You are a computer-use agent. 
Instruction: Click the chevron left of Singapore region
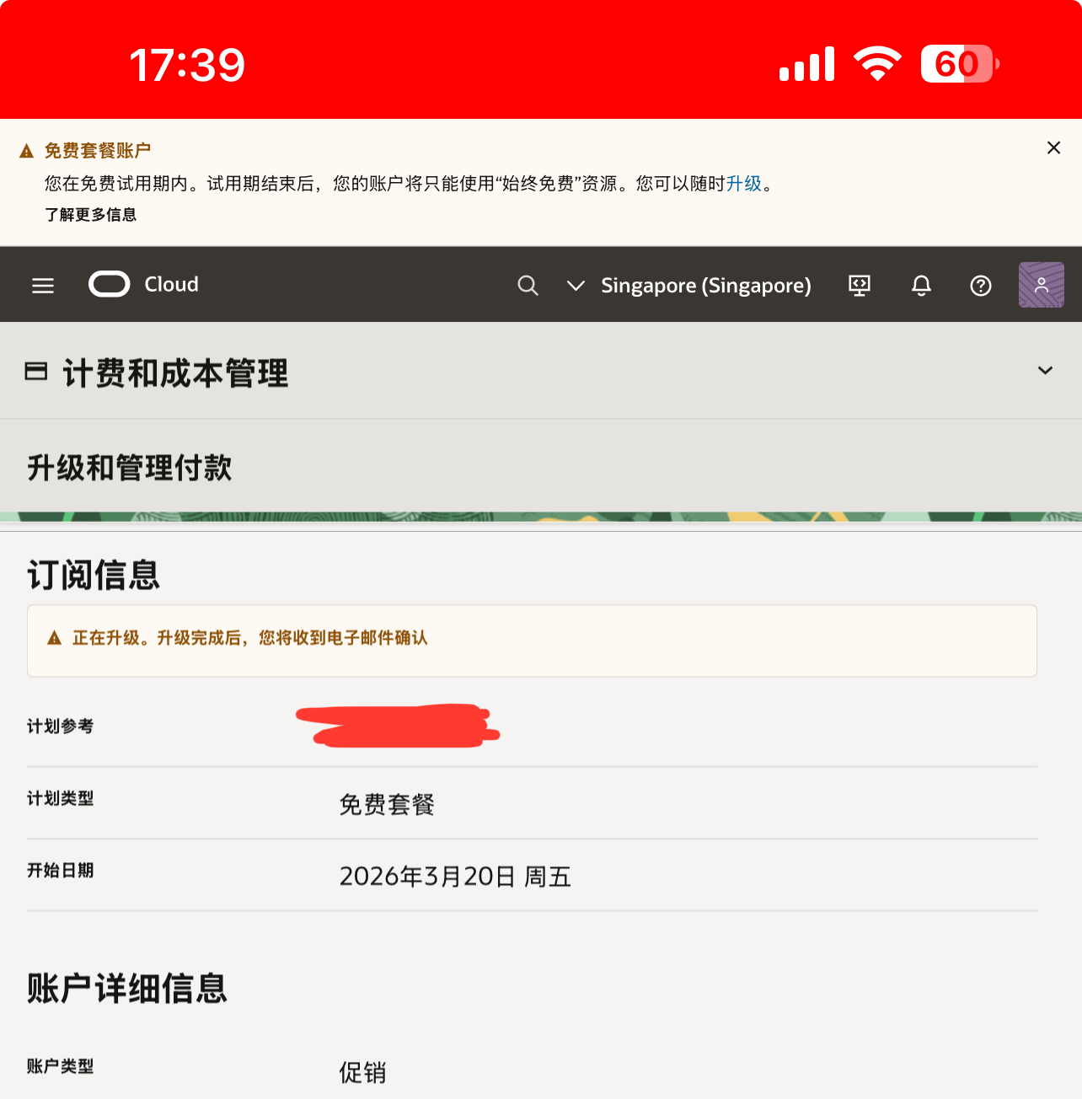(x=576, y=286)
